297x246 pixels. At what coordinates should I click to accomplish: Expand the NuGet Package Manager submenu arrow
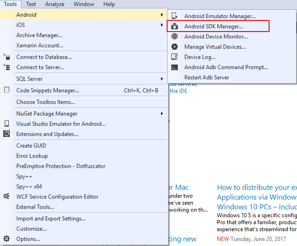coord(162,113)
